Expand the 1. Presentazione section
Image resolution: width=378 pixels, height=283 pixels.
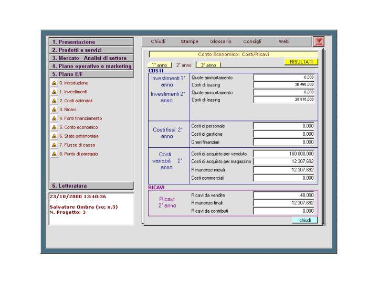pos(91,41)
